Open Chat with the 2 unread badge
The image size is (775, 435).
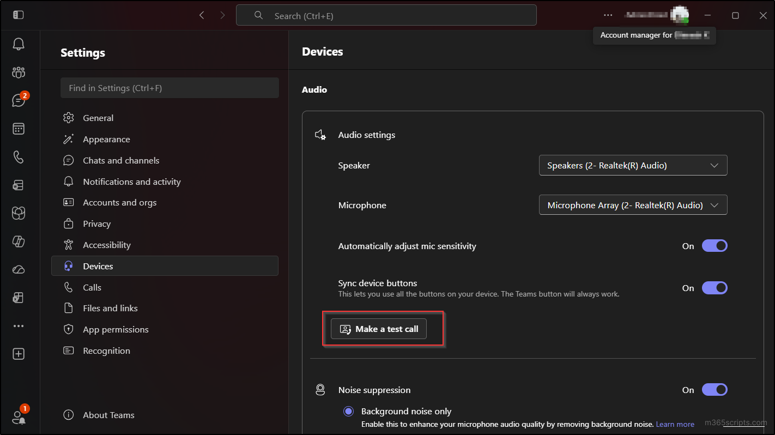point(19,100)
